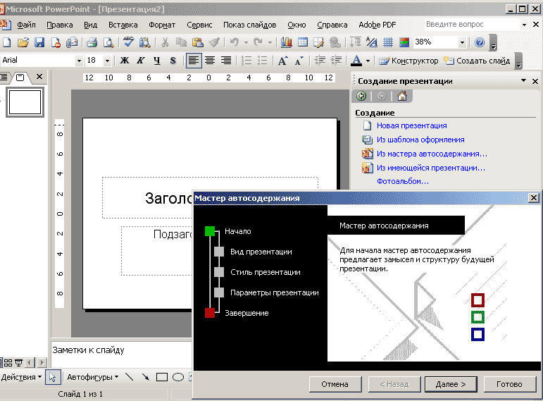Click the Готово button in the wizard
The width and height of the screenshot is (543, 401).
pos(509,384)
